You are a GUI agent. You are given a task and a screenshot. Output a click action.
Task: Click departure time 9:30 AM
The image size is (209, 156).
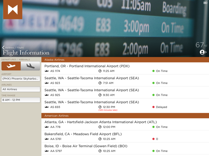coord(109,95)
